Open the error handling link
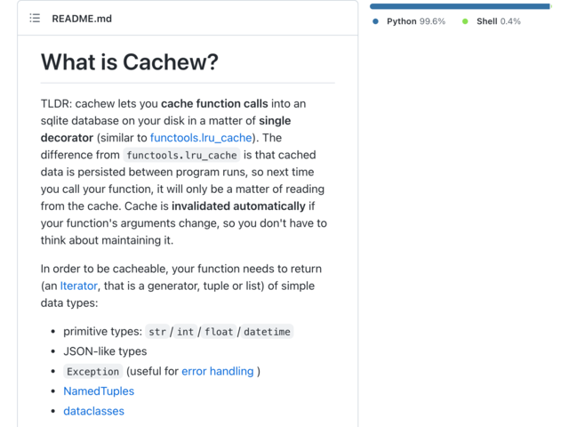The image size is (569, 427). coord(218,371)
